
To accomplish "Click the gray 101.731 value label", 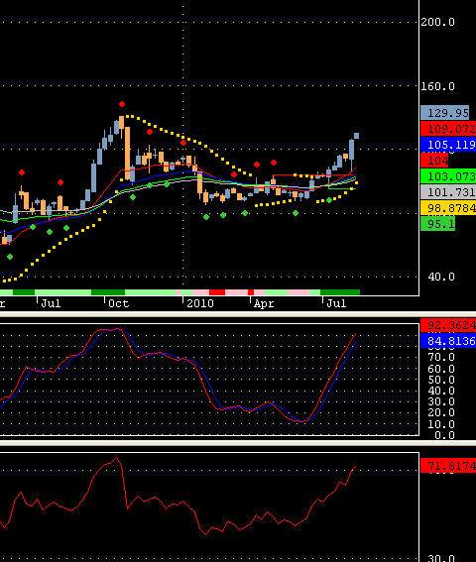I will (x=448, y=191).
